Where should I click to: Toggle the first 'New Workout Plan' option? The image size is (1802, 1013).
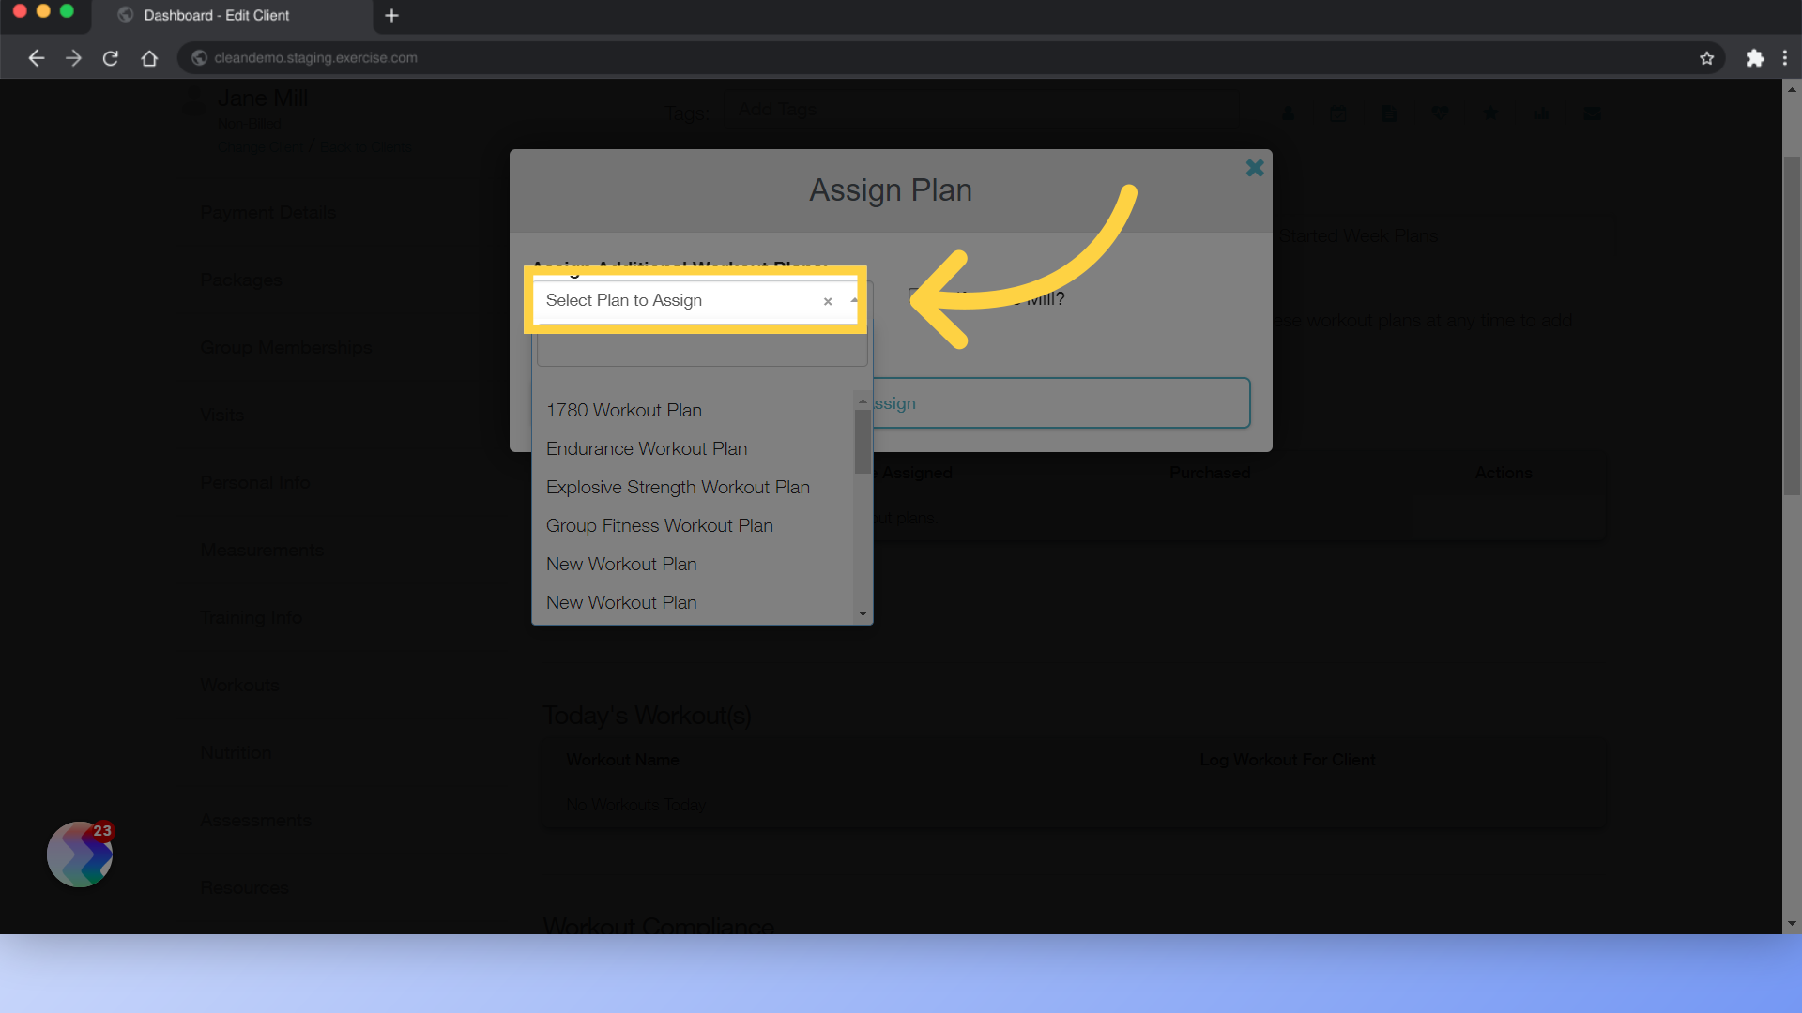click(x=621, y=563)
